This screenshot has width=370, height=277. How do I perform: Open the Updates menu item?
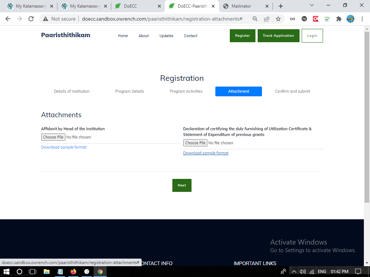pos(166,36)
